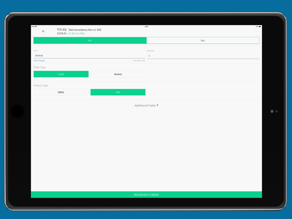The image size is (292, 219).
Task: Click REVIEW BUY ORDER button
Action: click(x=146, y=195)
